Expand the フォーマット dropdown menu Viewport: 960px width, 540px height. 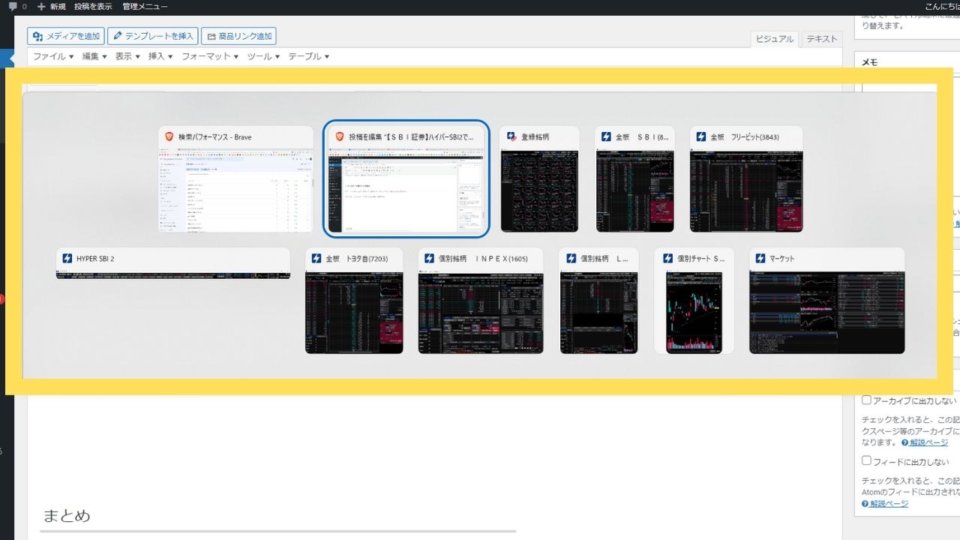point(210,56)
